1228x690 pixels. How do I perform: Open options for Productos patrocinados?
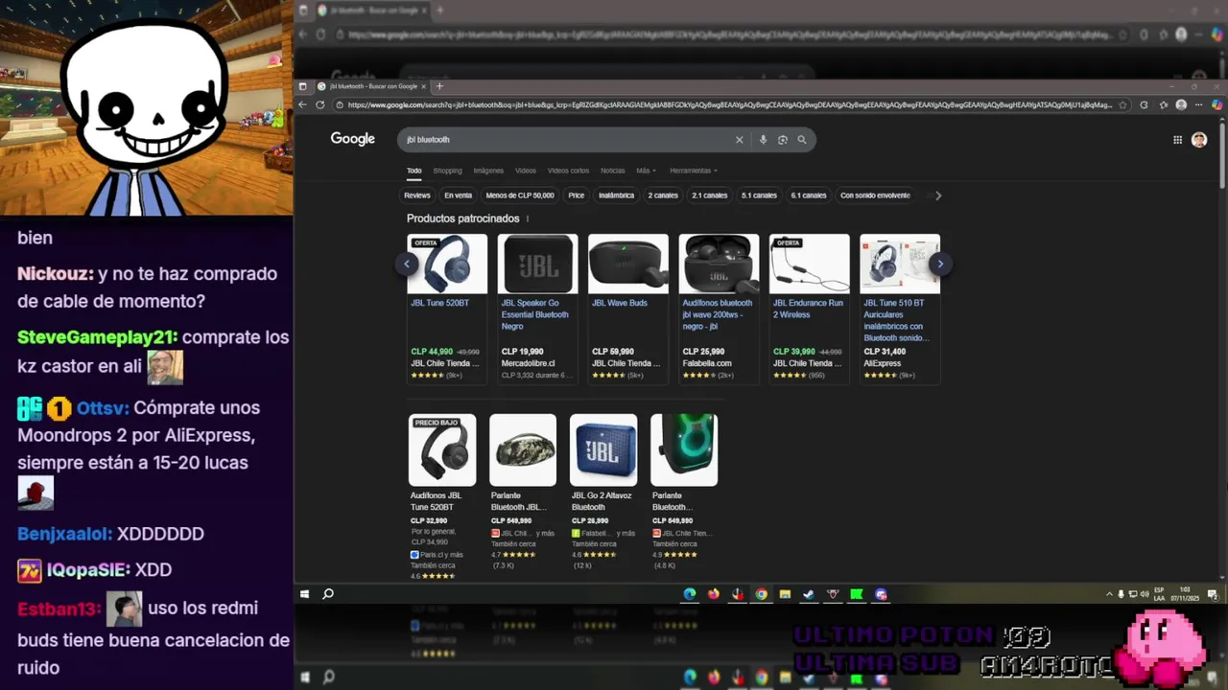(528, 218)
